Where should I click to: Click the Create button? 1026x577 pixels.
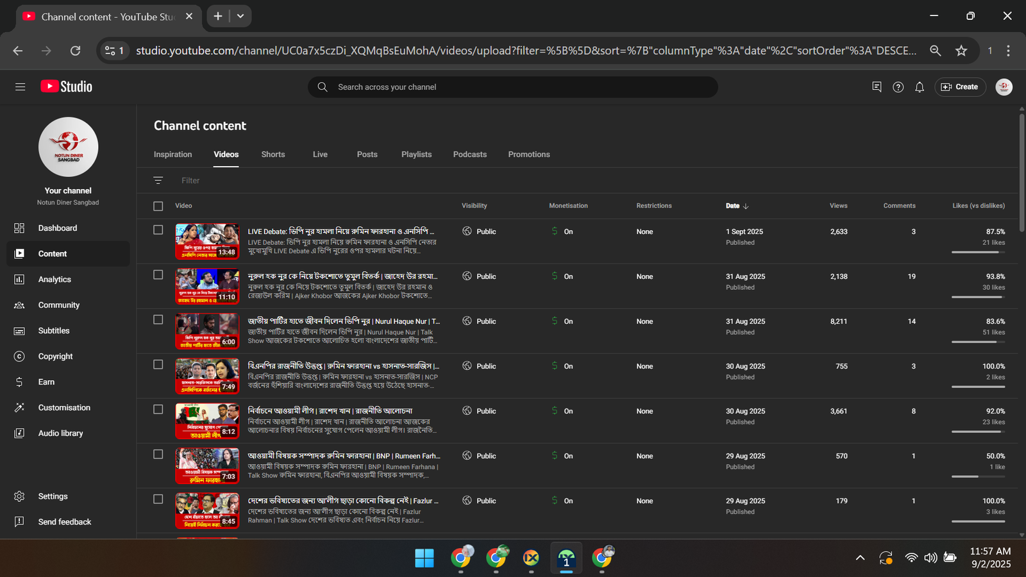[960, 87]
